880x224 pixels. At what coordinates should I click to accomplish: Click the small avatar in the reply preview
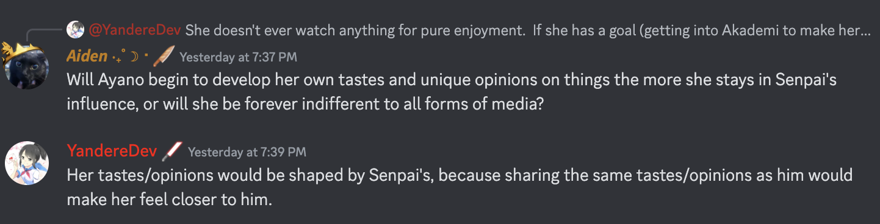[76, 29]
